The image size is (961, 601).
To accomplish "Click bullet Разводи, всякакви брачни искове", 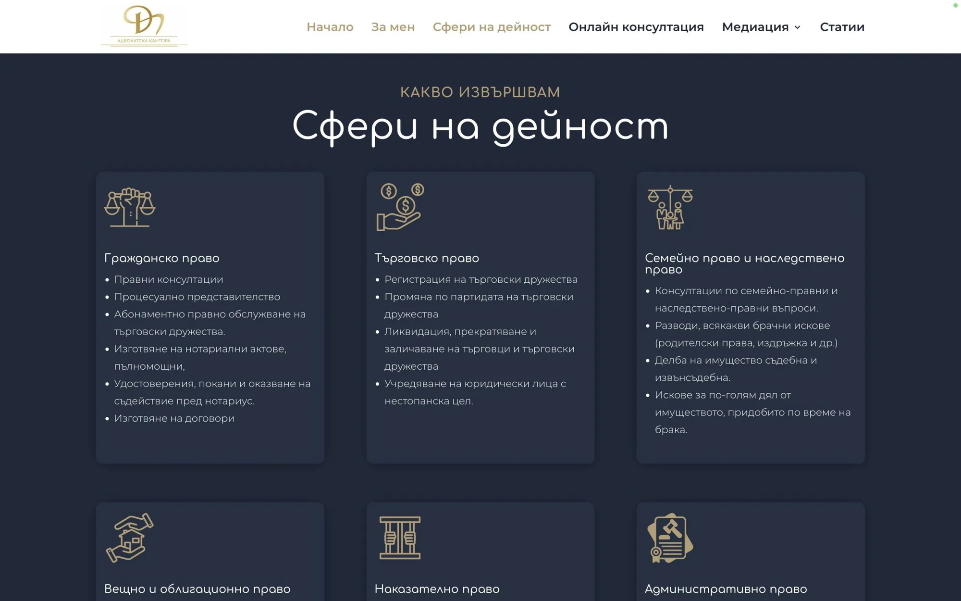I will tap(746, 334).
